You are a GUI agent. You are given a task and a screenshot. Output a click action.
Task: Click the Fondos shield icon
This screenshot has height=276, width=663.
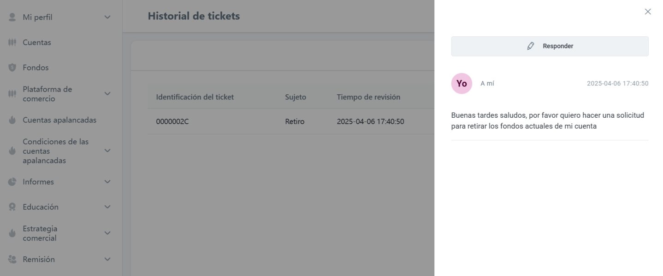click(x=12, y=68)
